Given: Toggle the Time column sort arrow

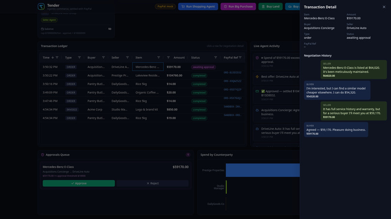Looking at the screenshot, I should [x=52, y=58].
